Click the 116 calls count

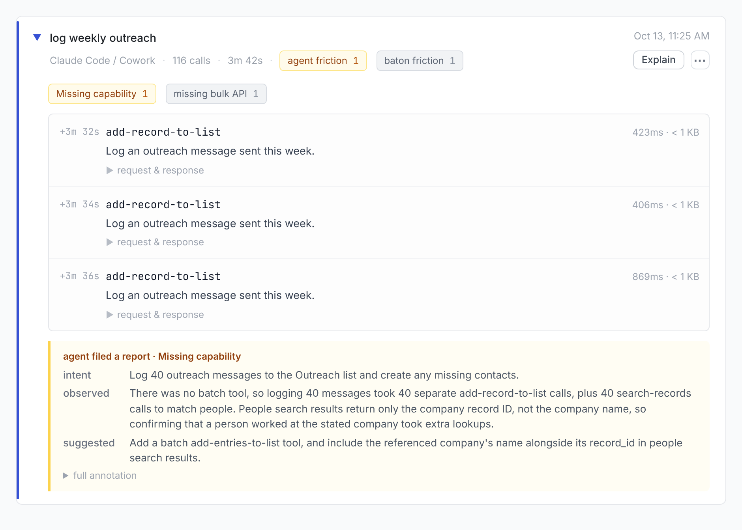click(191, 61)
